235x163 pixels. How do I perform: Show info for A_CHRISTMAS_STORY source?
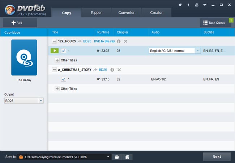coord(112,70)
